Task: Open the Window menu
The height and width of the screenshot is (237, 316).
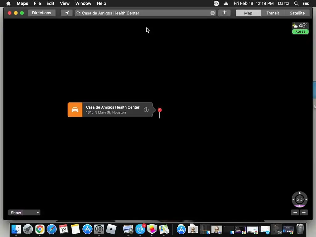Action: point(83,3)
